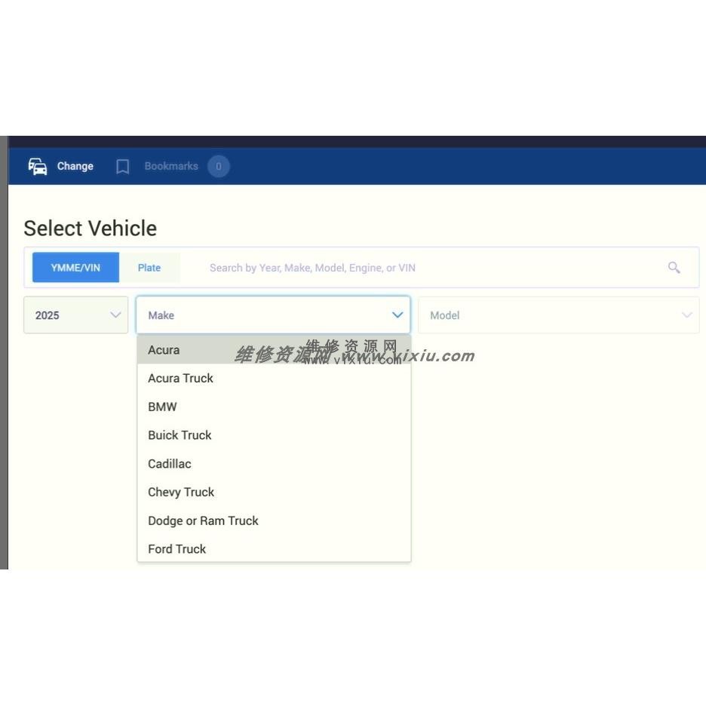Screen dimensions: 706x706
Task: Pick Cadillac from the make list
Action: [x=274, y=464]
